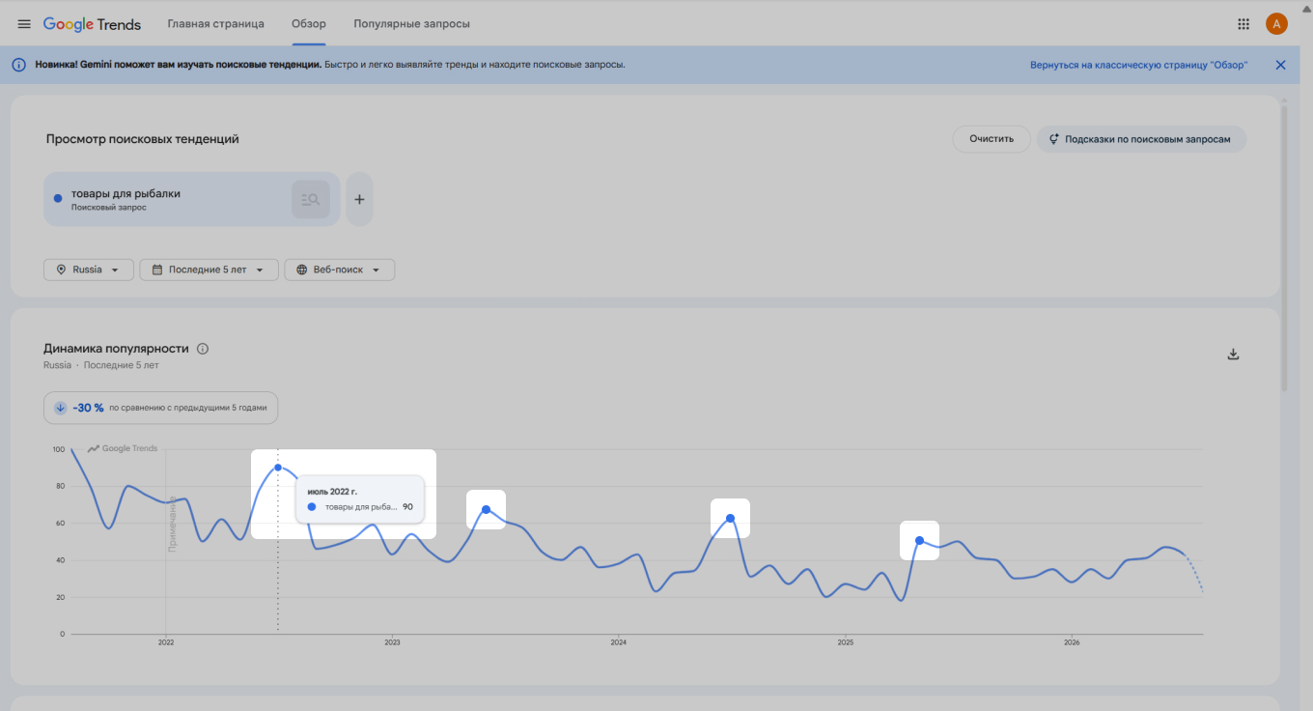Select the Обзор tab

click(309, 24)
